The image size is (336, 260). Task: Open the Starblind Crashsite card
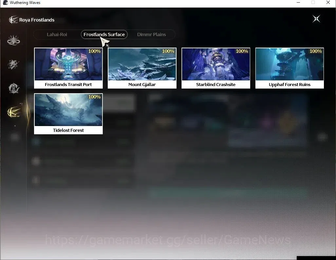tap(216, 68)
